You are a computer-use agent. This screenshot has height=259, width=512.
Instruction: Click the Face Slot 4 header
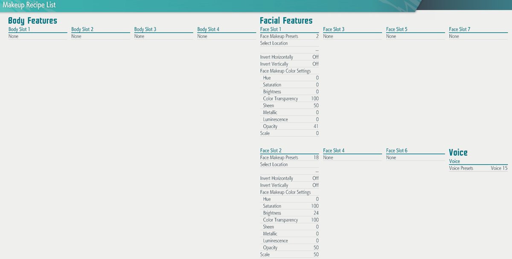coord(334,151)
